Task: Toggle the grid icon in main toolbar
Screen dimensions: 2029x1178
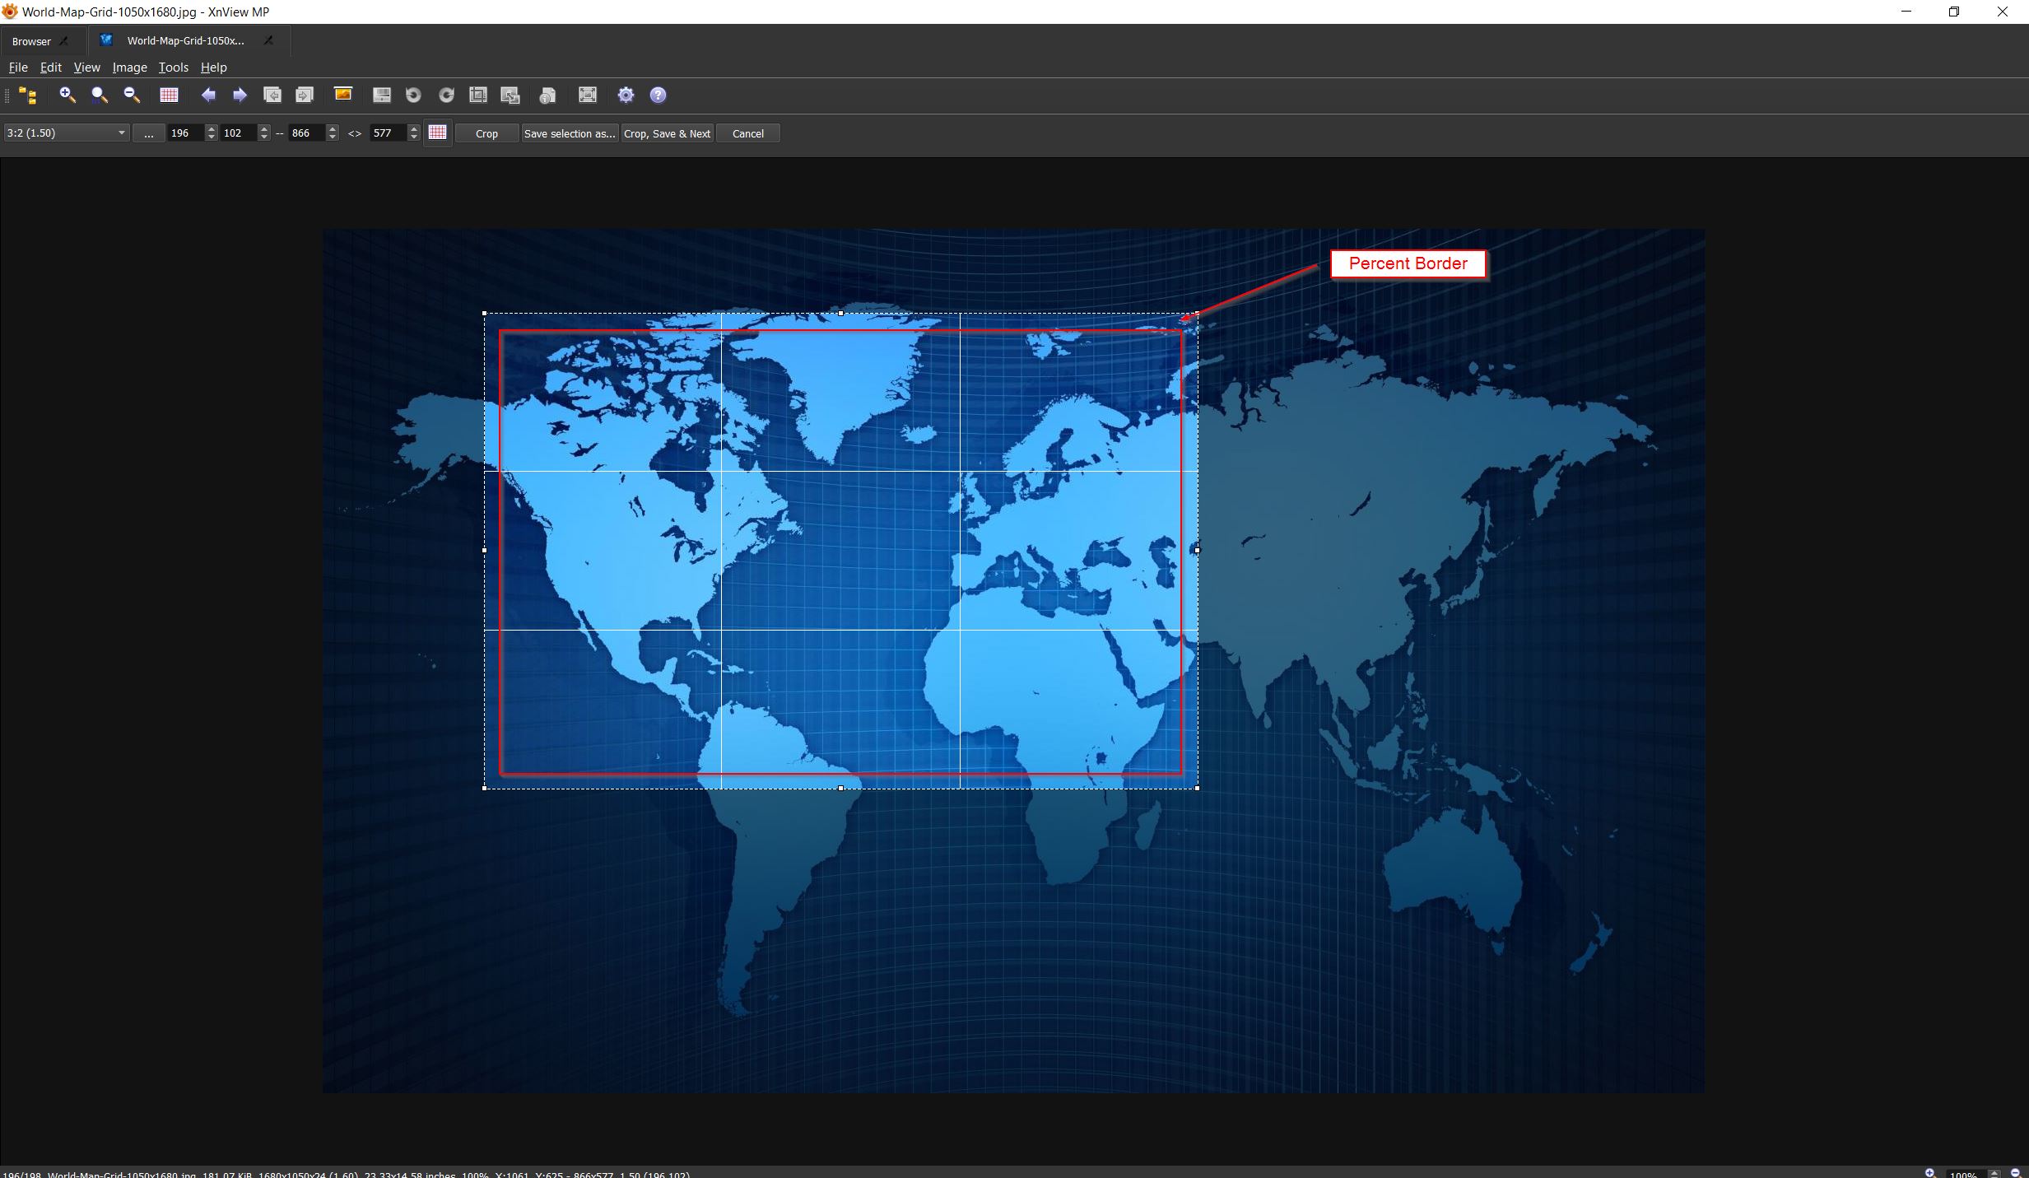Action: coord(169,95)
